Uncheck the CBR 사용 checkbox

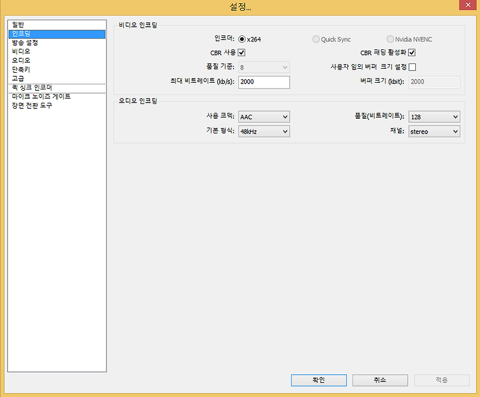click(x=241, y=53)
